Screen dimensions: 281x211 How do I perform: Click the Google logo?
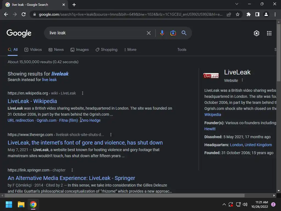19,33
